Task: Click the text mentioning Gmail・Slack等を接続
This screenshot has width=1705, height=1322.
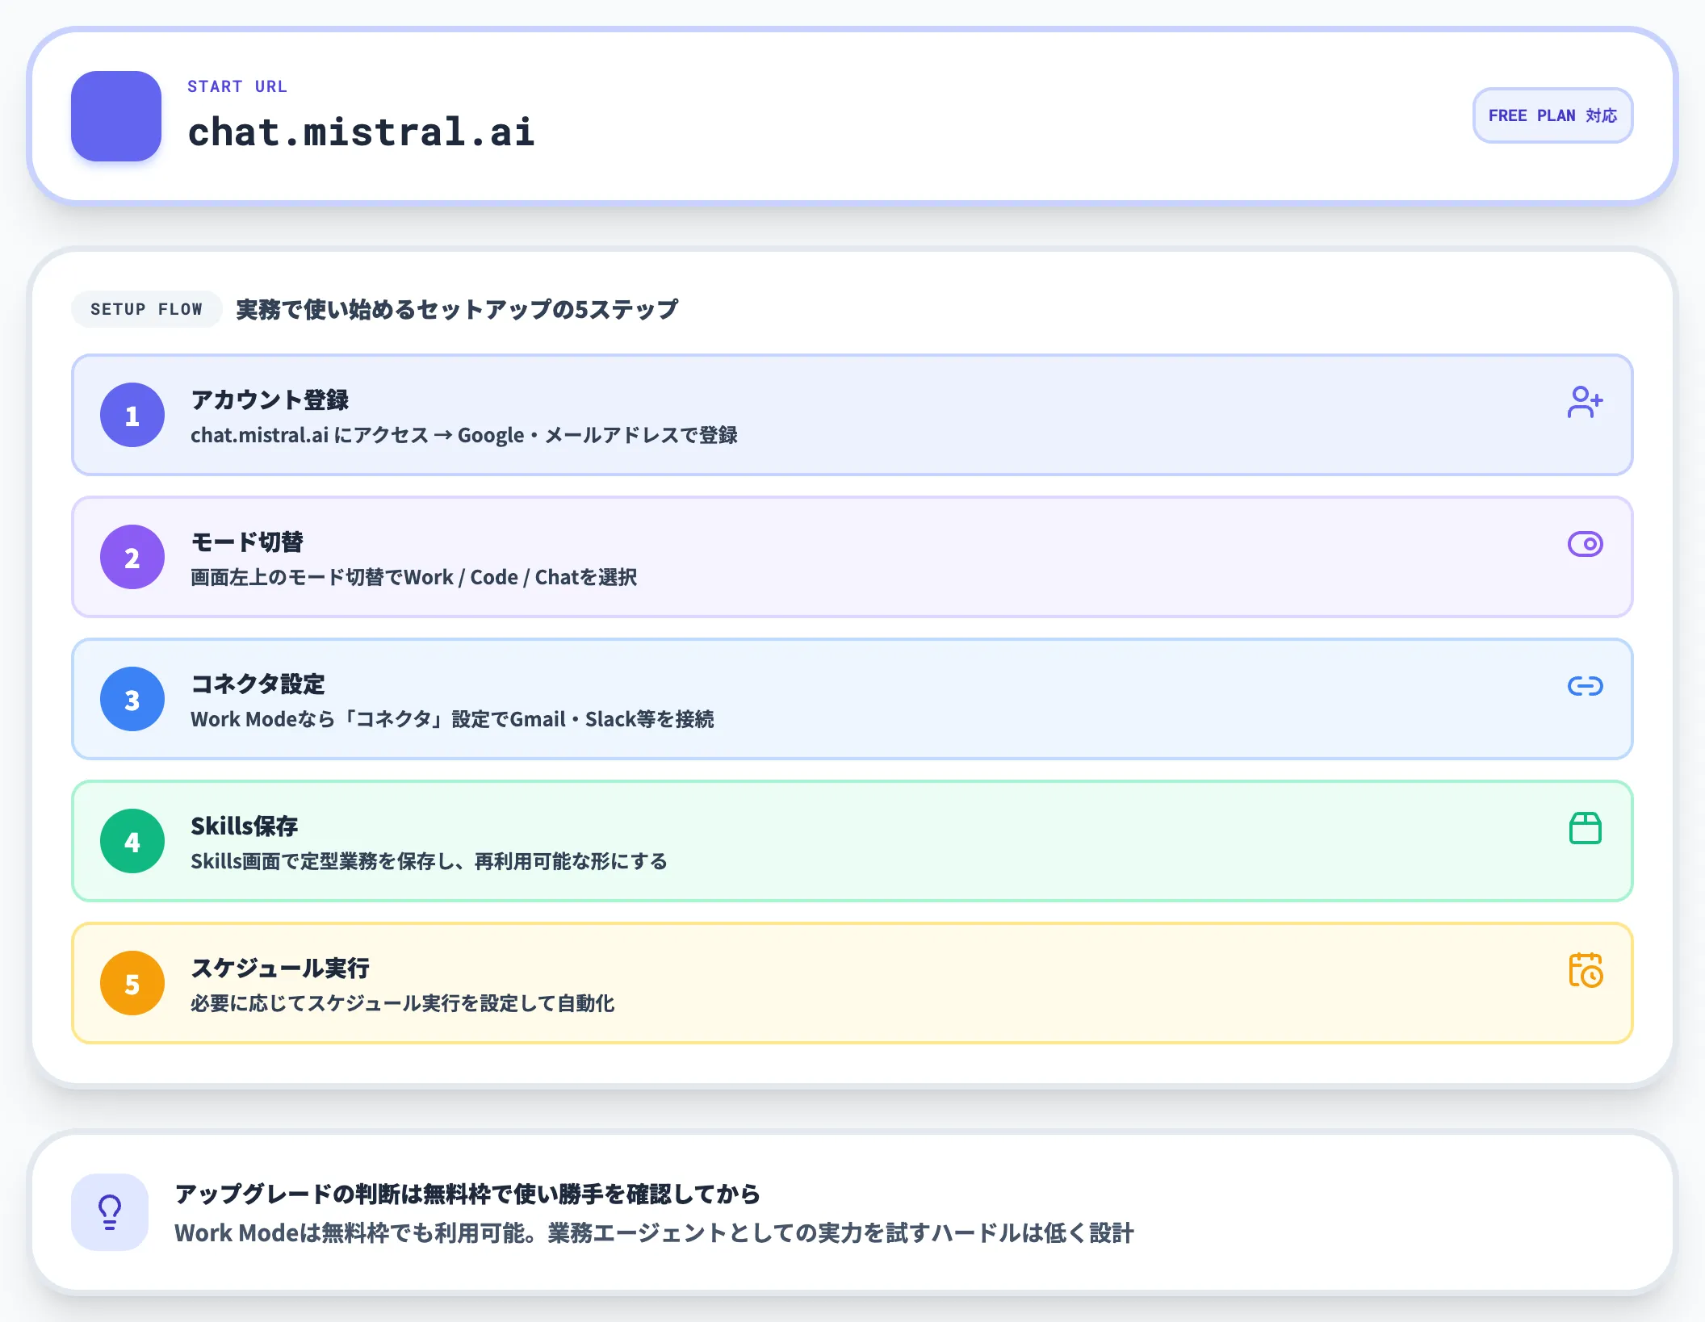Action: click(452, 719)
